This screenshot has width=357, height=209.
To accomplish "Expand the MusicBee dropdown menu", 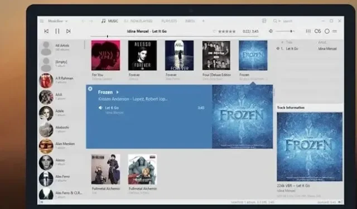I will click(58, 21).
